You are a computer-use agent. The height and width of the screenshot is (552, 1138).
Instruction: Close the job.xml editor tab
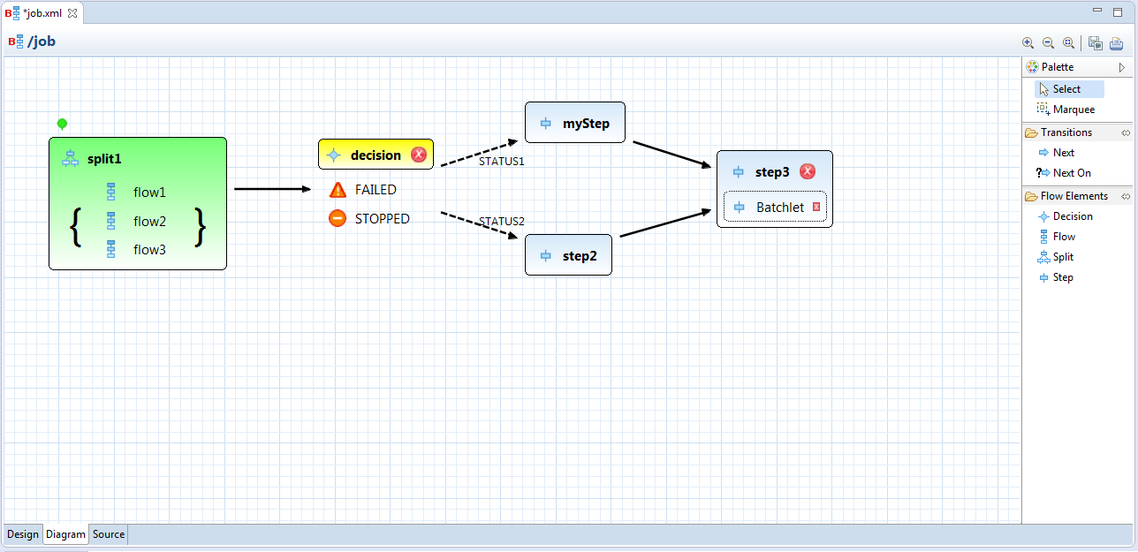pos(72,13)
